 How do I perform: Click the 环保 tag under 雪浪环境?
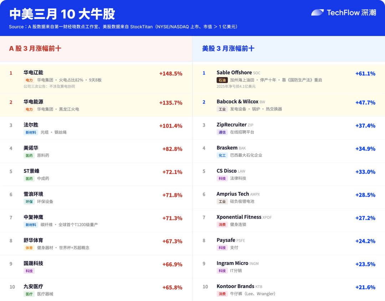click(29, 201)
